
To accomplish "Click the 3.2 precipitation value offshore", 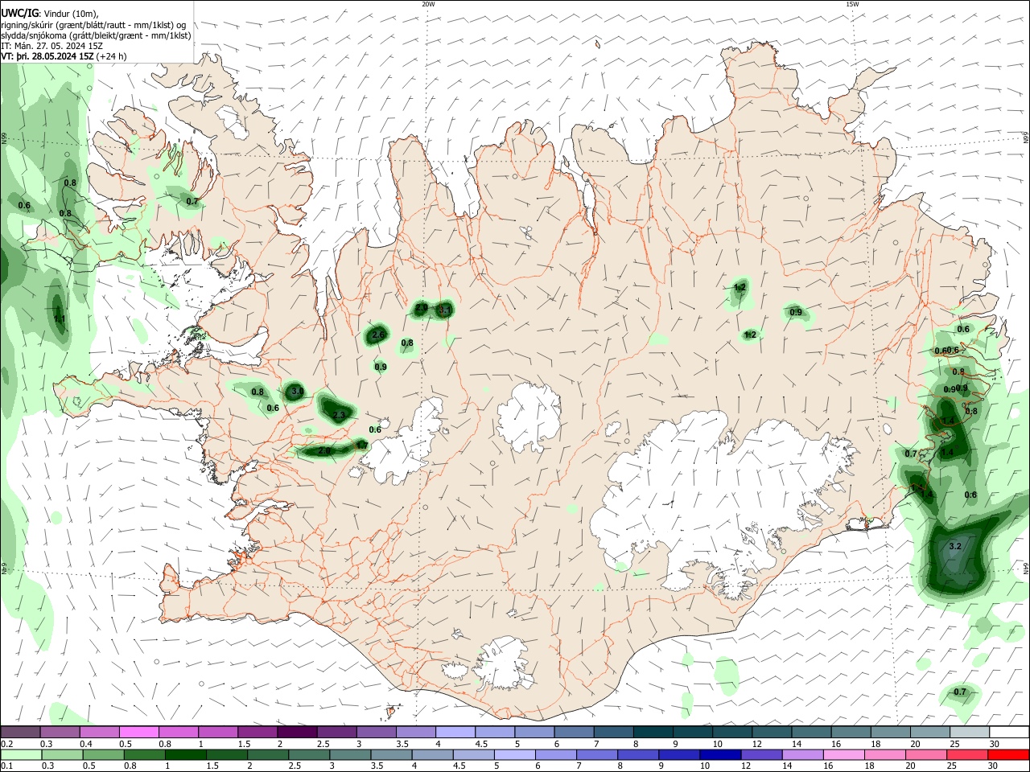I will pyautogui.click(x=955, y=546).
